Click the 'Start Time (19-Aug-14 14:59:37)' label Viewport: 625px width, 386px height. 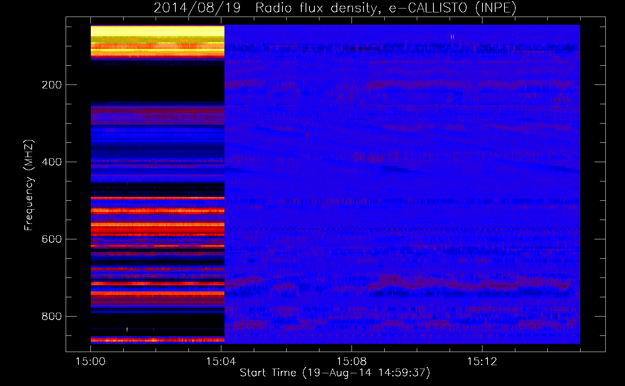335,373
